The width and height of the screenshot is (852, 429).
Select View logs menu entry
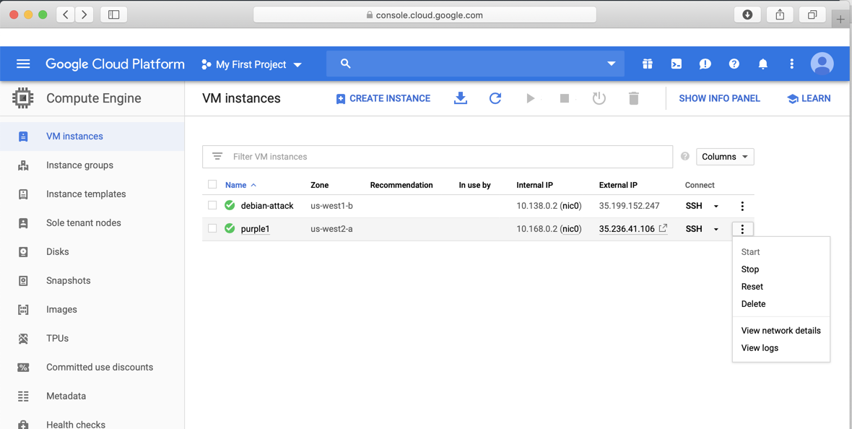coord(760,348)
